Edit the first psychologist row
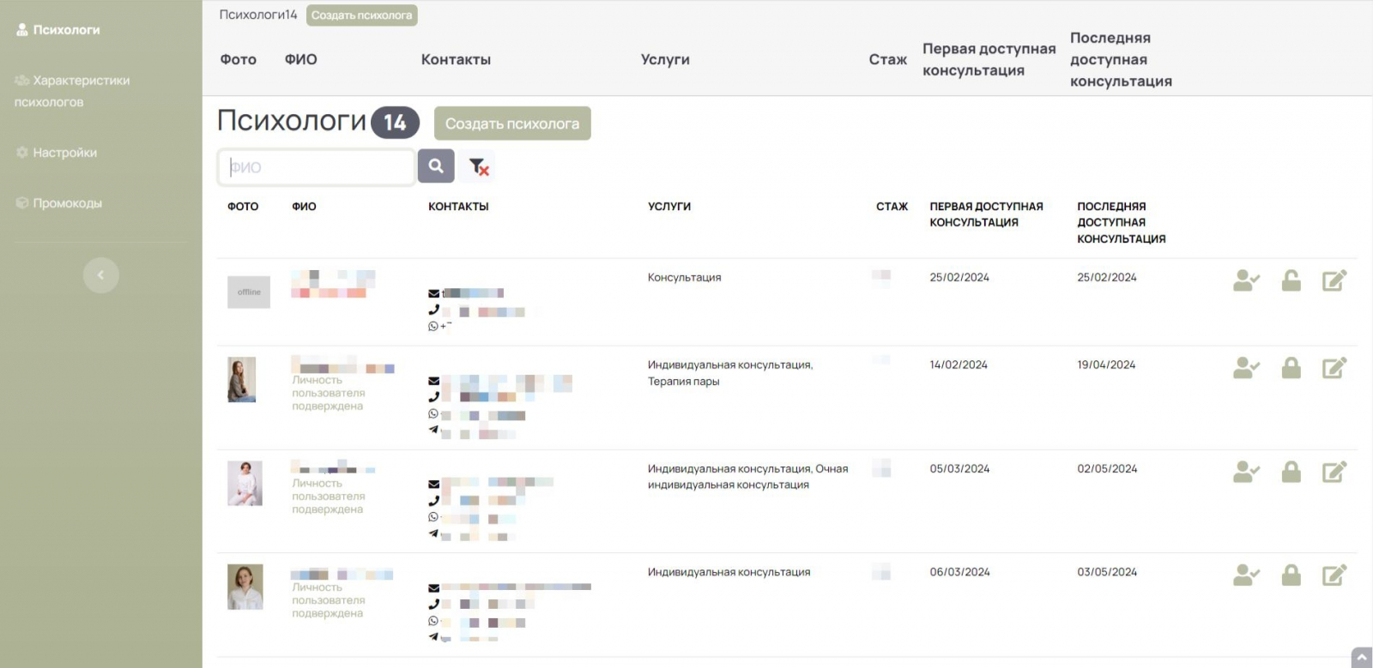 point(1334,280)
